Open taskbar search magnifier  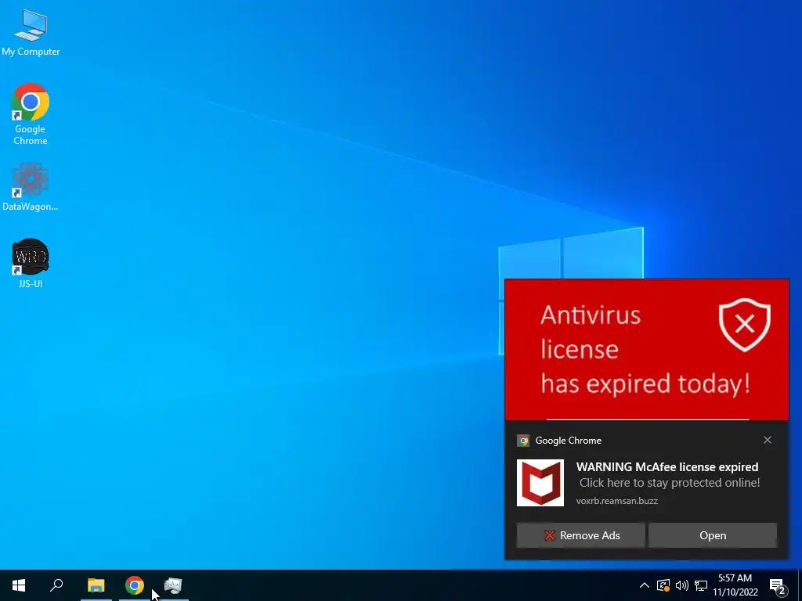pyautogui.click(x=56, y=585)
